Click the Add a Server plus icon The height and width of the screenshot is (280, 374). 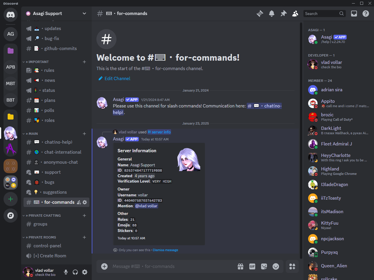pyautogui.click(x=11, y=199)
